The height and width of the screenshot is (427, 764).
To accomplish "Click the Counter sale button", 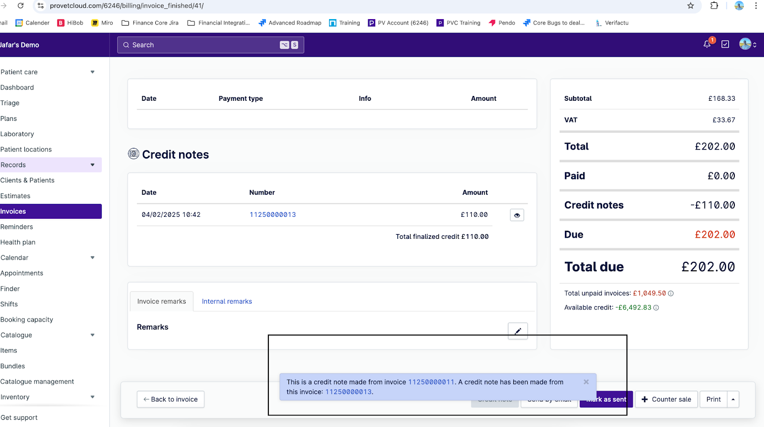I will click(667, 399).
